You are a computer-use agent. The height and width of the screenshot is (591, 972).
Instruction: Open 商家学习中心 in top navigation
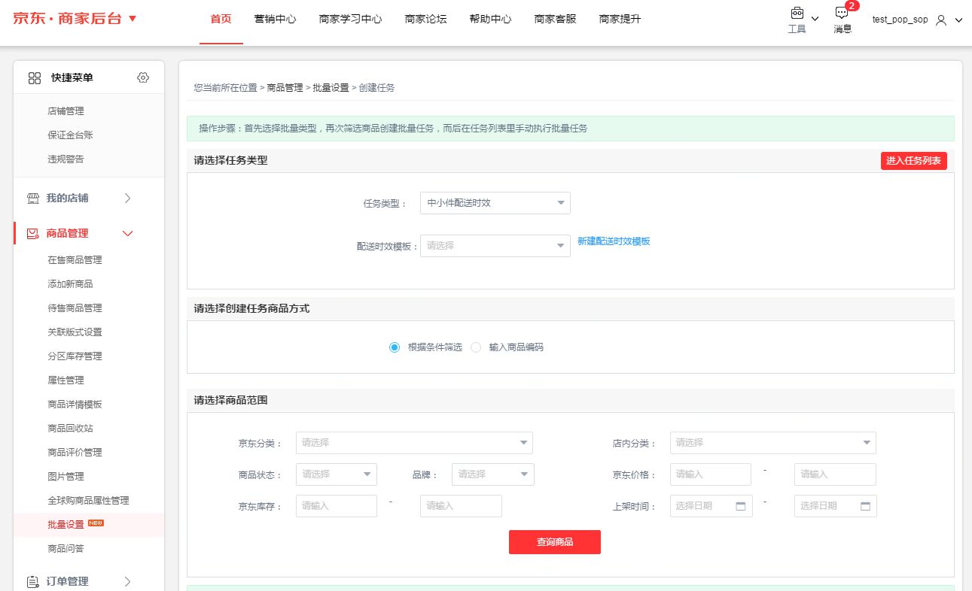[351, 20]
